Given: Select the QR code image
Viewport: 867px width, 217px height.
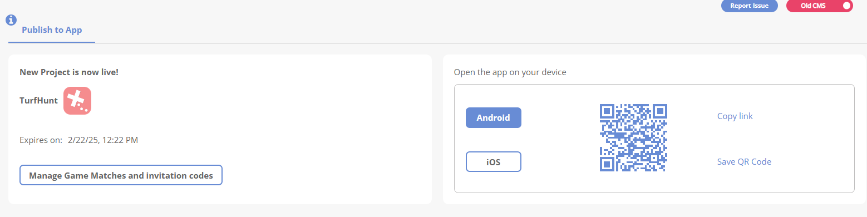Looking at the screenshot, I should point(633,137).
